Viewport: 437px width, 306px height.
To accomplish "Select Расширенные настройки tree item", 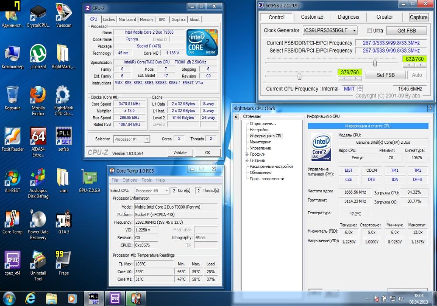I will tap(271, 167).
